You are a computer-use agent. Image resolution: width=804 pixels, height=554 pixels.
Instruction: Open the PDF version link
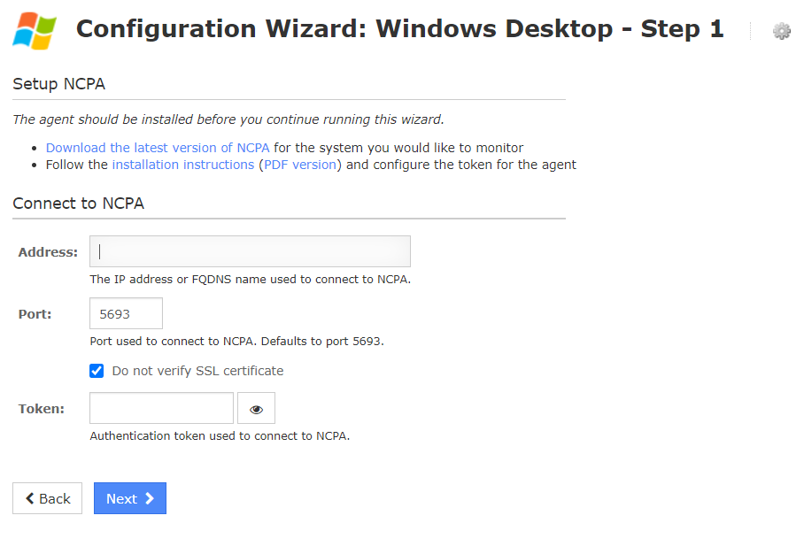point(300,165)
